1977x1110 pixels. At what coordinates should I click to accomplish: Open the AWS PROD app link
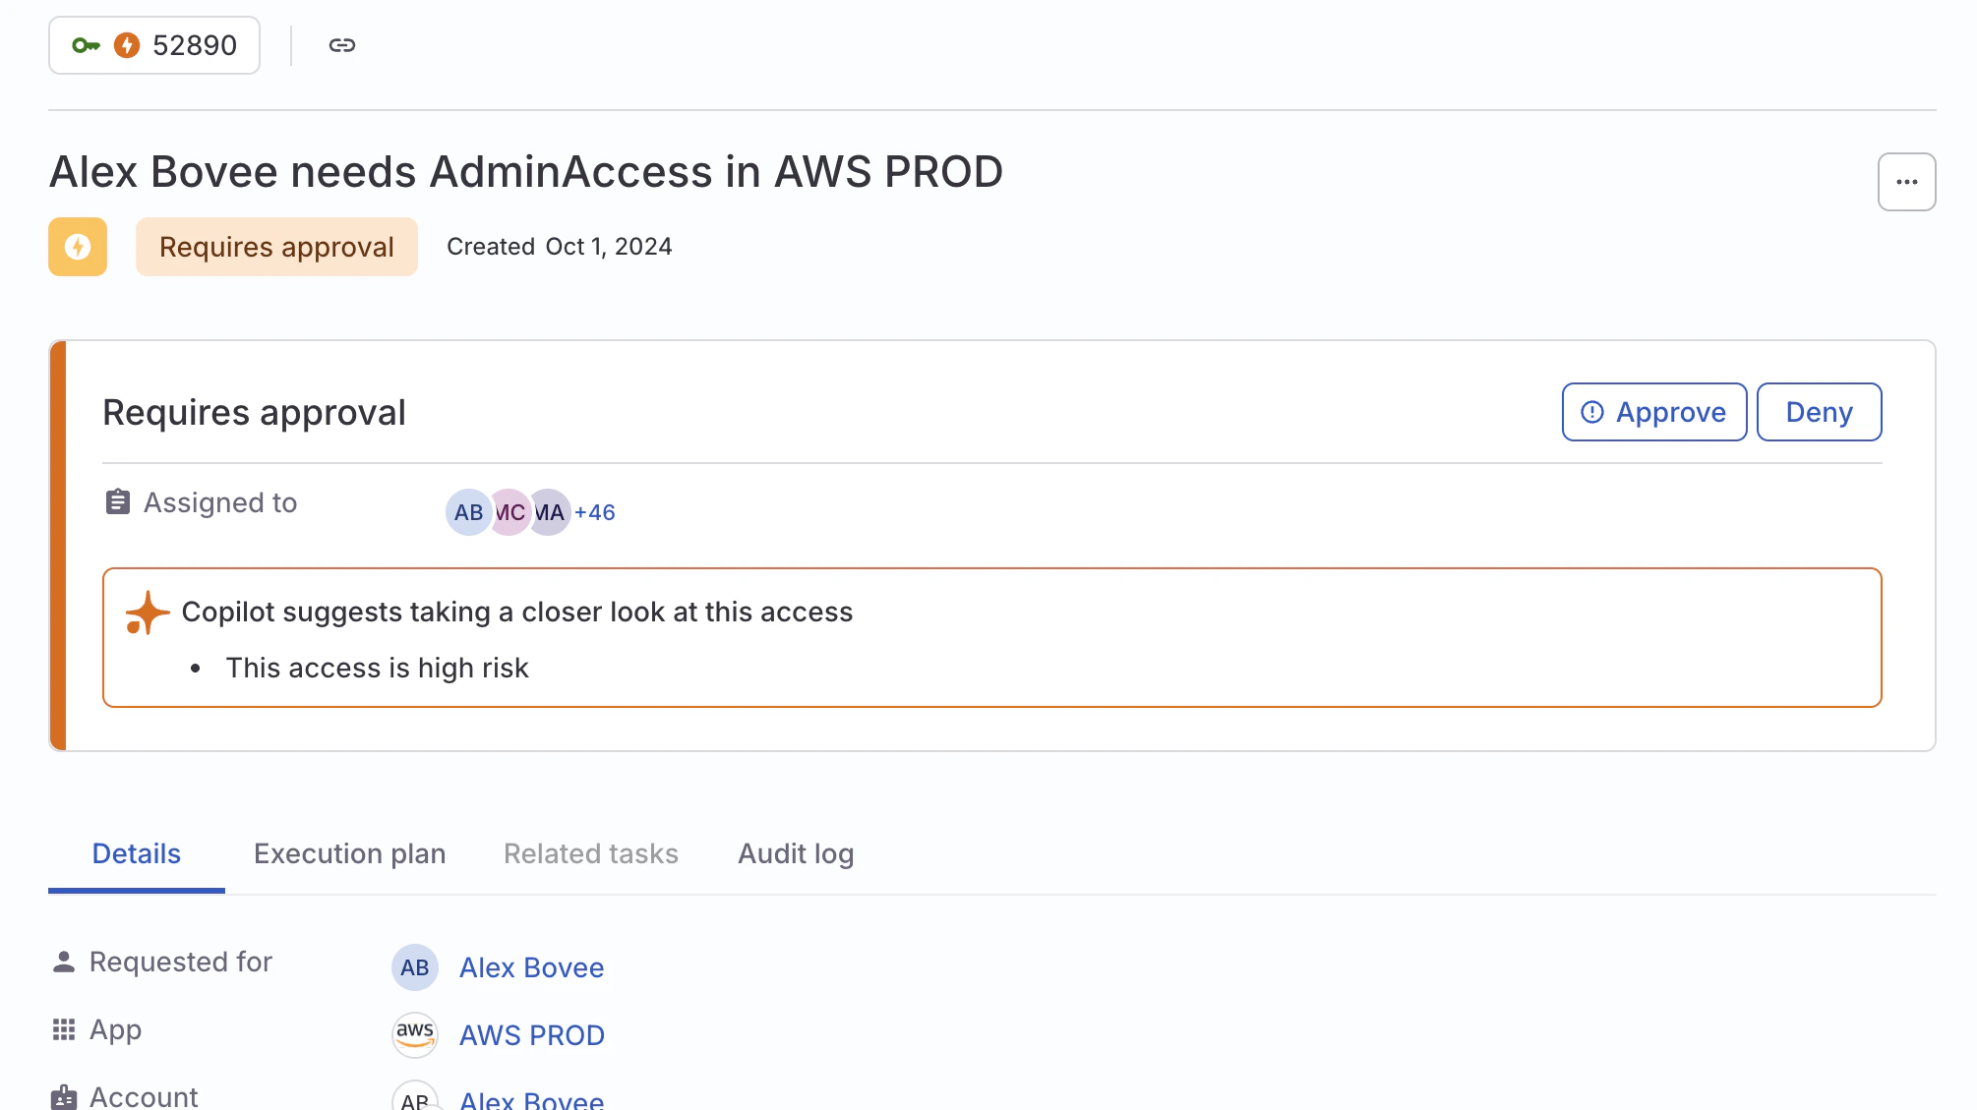point(532,1034)
